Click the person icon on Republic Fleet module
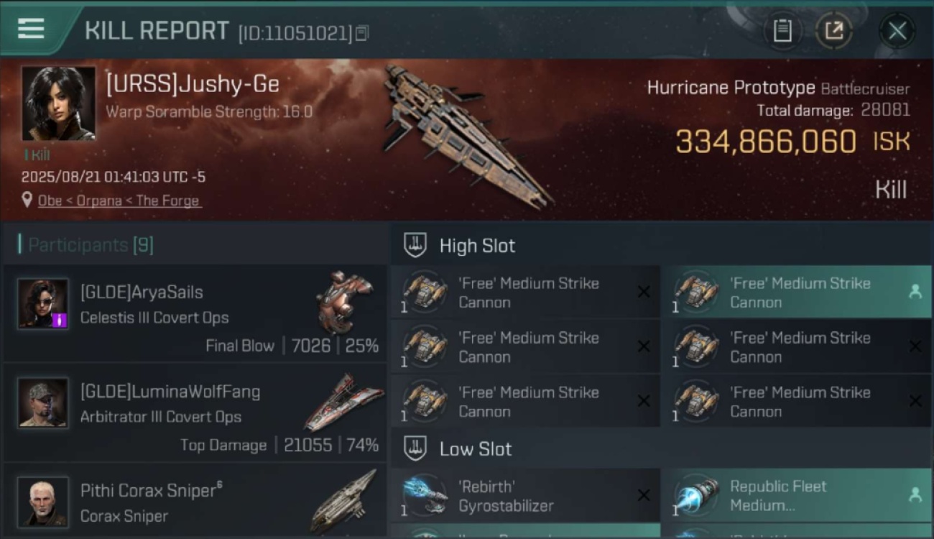 click(915, 494)
